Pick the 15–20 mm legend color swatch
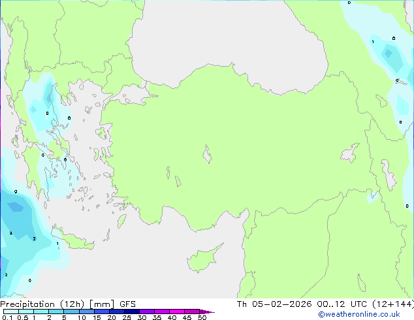The image size is (414, 320). (101, 312)
